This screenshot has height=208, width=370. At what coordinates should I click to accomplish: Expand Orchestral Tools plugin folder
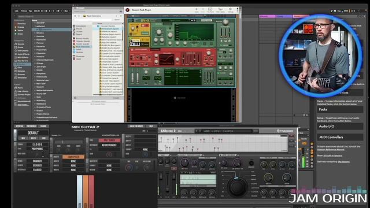(35, 107)
